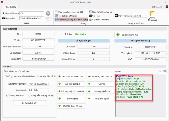Viewport: 169px width, 121px height.
Task: Select 'Máy in/volume label cài đặt' option
Action: pyautogui.click(x=69, y=12)
